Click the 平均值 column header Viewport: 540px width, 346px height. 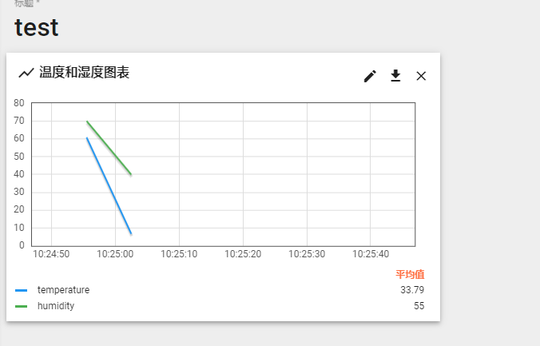(410, 274)
